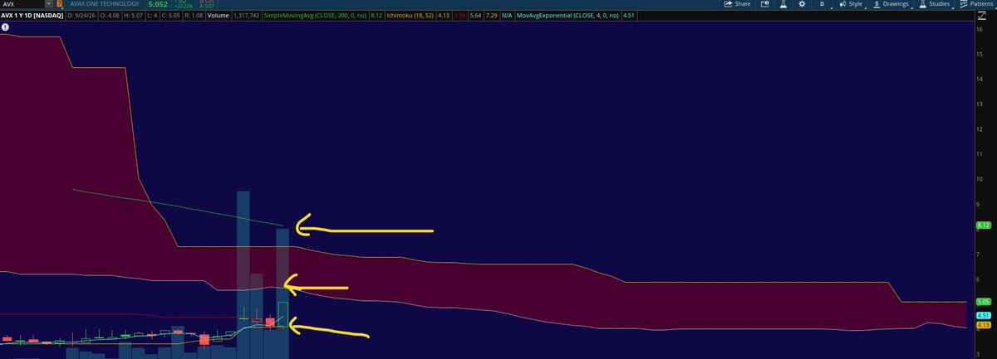Click the Share chart button

pyautogui.click(x=737, y=4)
